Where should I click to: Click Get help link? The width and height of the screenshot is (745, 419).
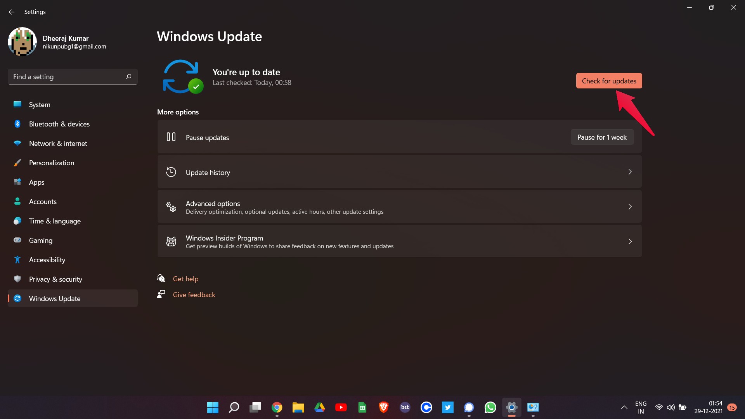[186, 278]
